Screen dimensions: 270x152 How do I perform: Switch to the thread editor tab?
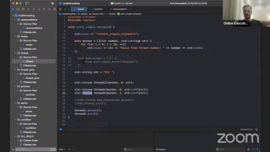tap(79, 9)
